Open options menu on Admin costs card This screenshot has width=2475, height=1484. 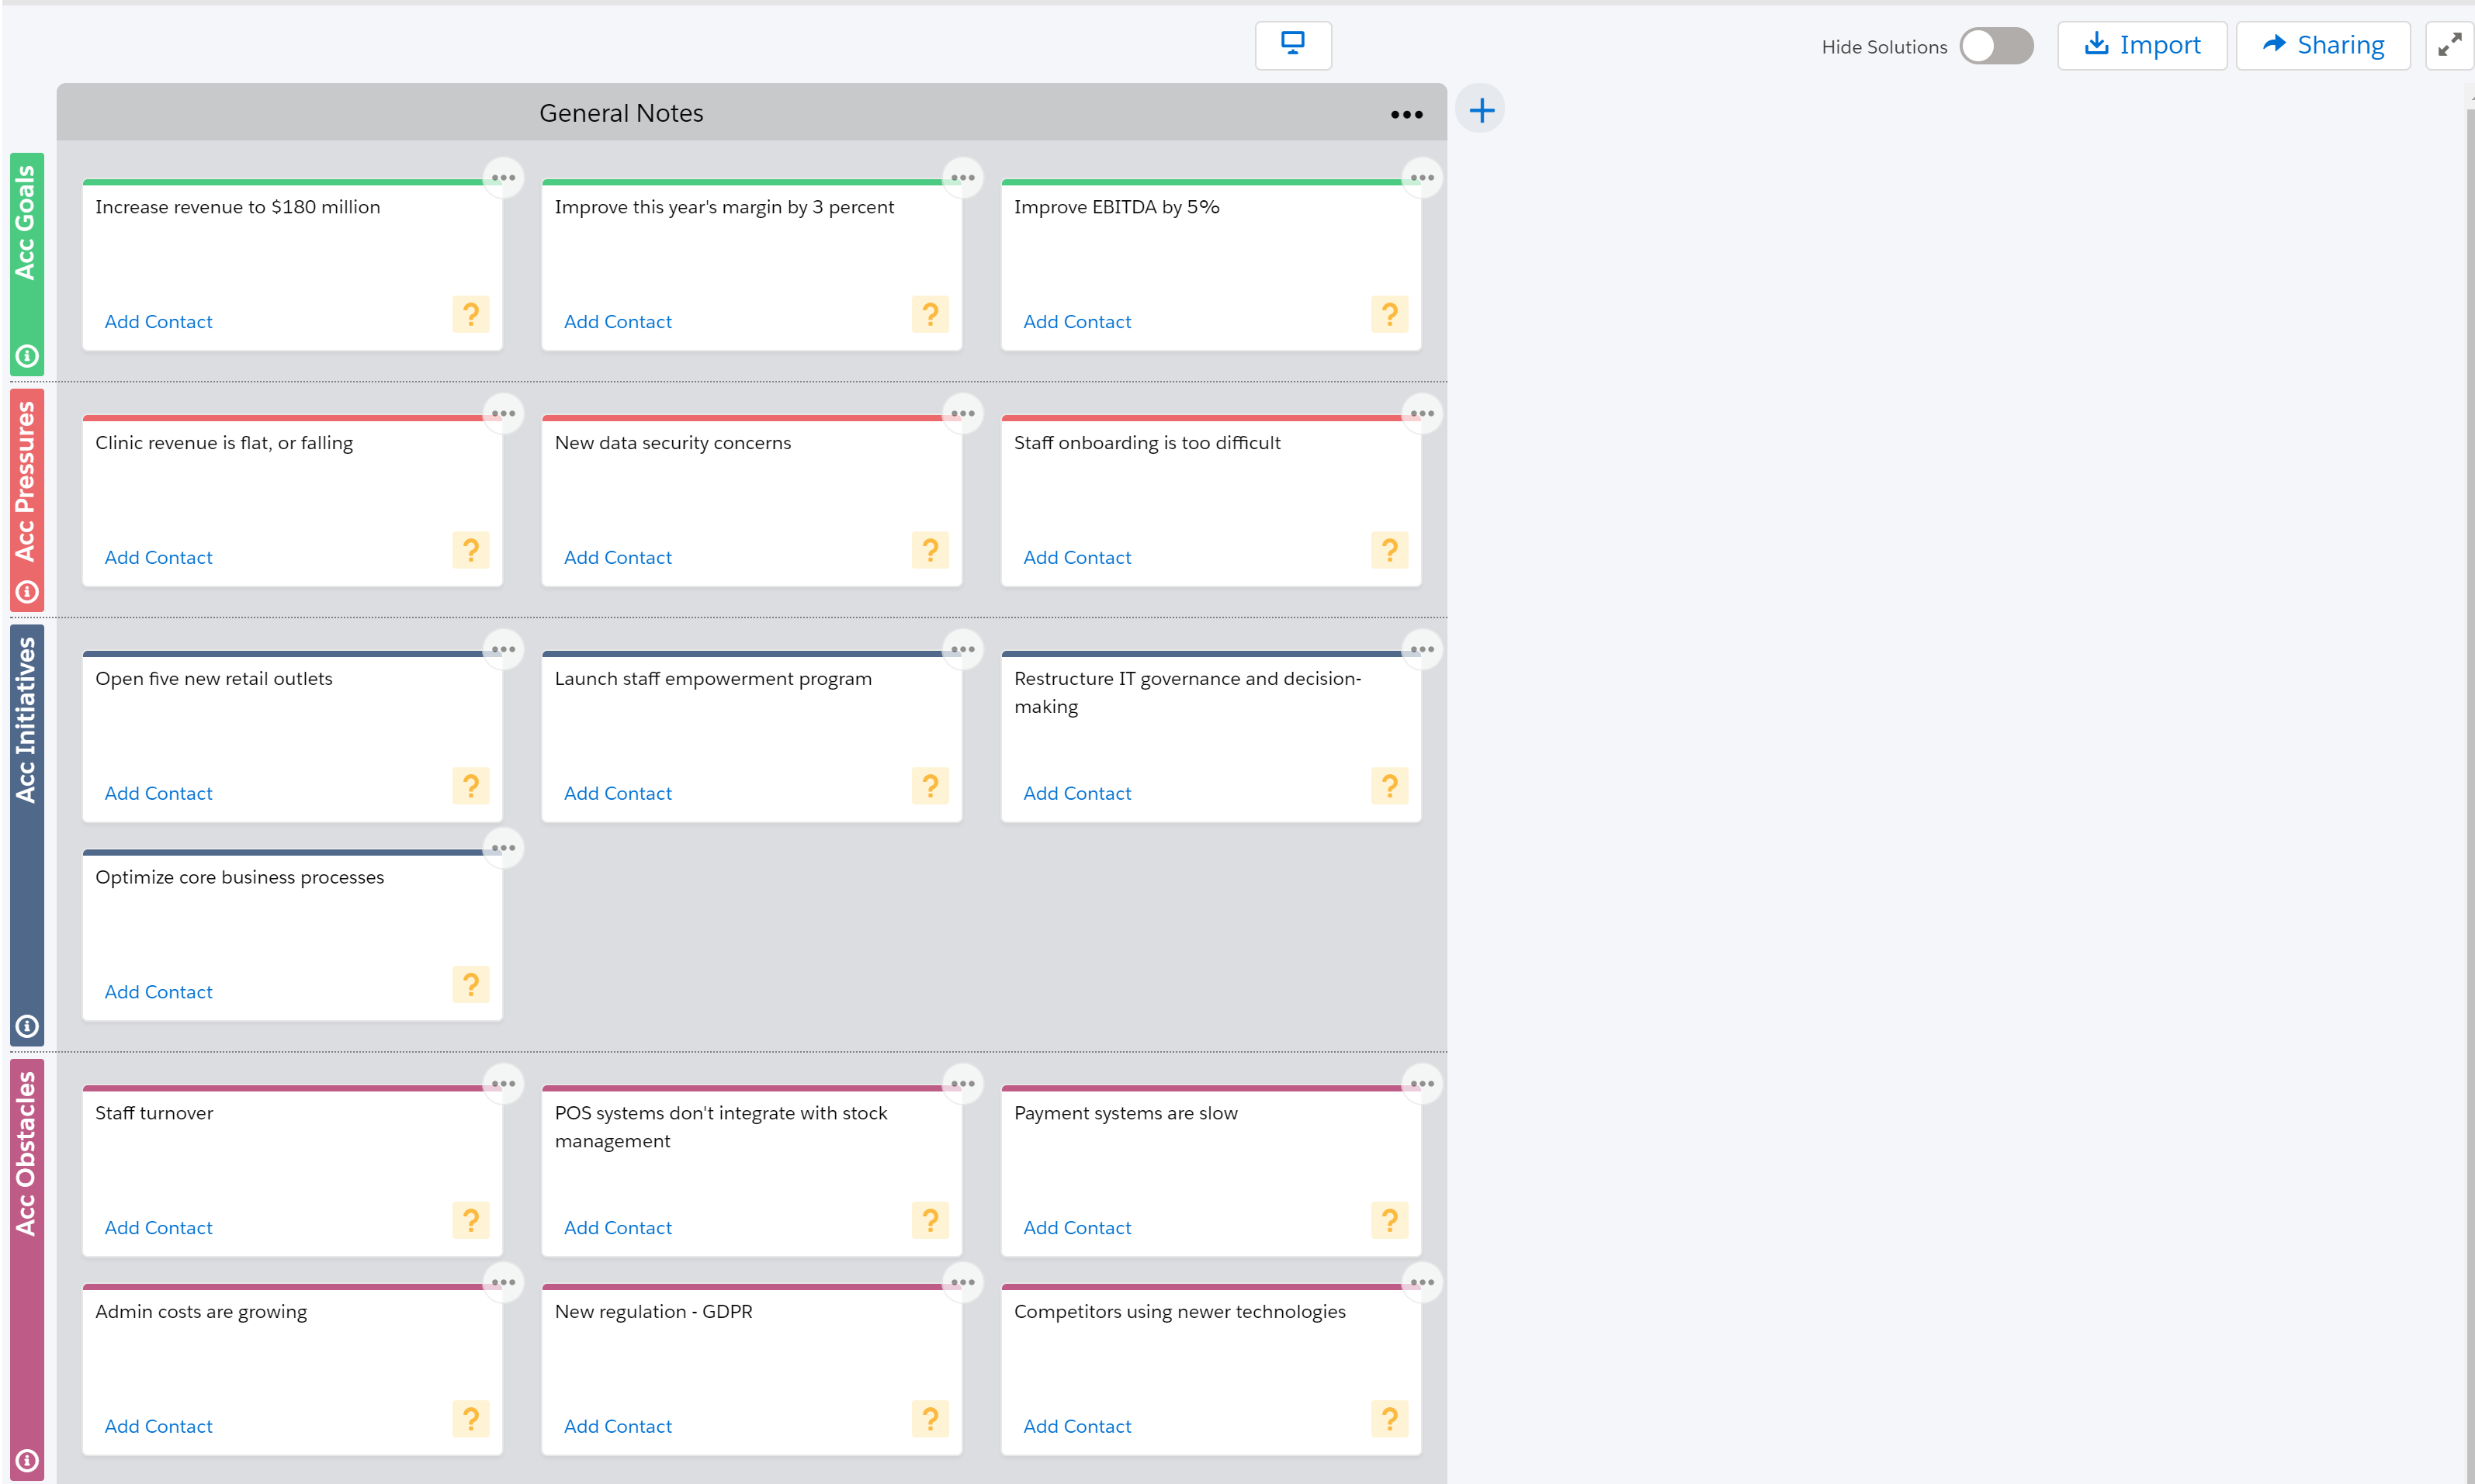click(x=503, y=1283)
